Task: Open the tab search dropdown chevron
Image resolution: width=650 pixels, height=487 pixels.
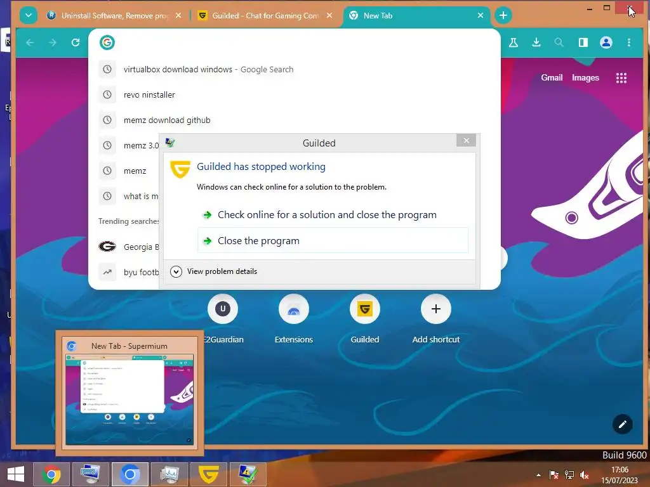Action: (28, 16)
